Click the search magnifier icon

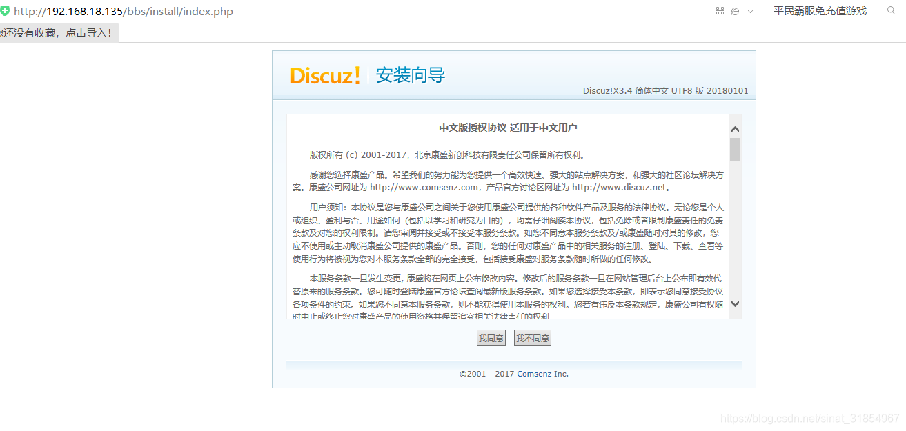(891, 11)
